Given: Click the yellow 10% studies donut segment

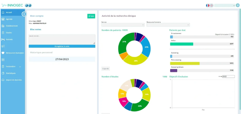Looking at the screenshot, I should [x=122, y=94].
